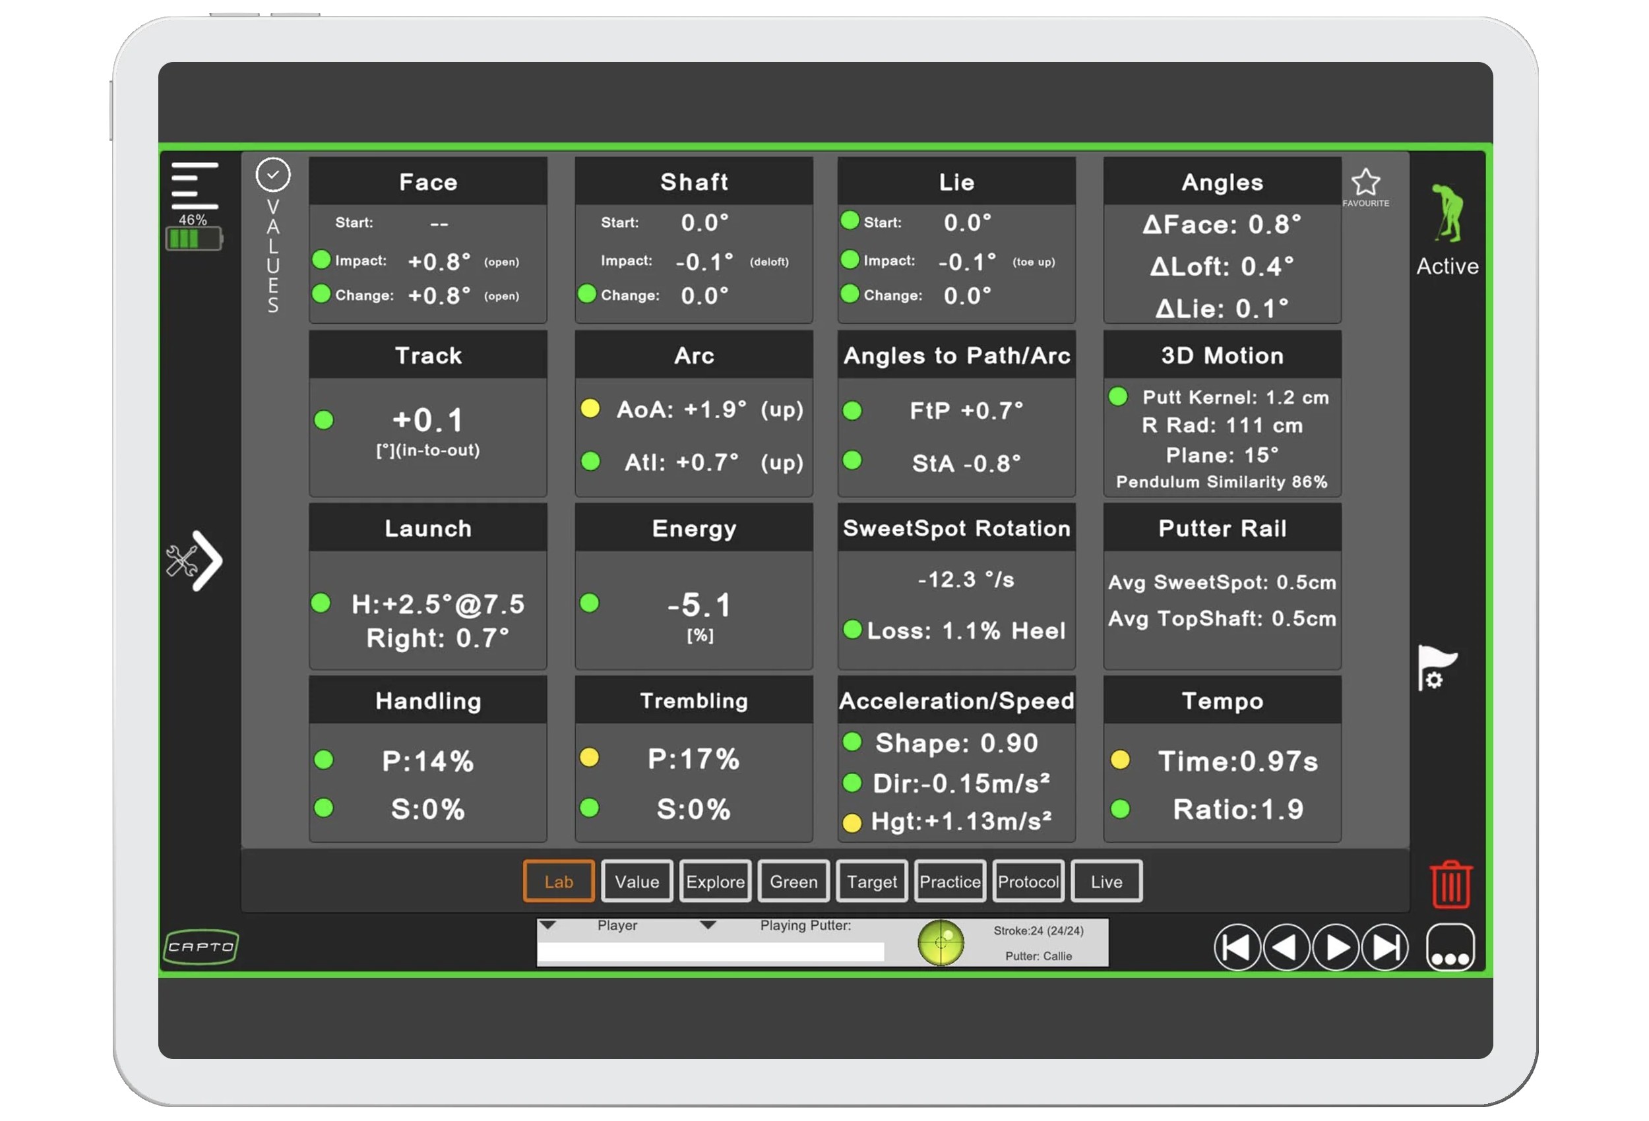Open the Tempo panel header
Screen dimensions: 1649x1121
pos(1222,700)
